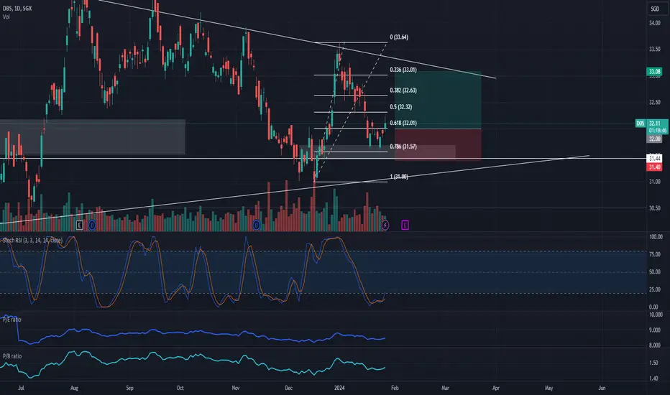
Task: Click '2024' on the time axis
Action: [x=339, y=388]
